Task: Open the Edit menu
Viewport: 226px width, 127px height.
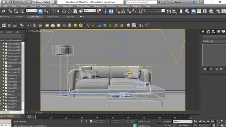Action: coord(5,6)
